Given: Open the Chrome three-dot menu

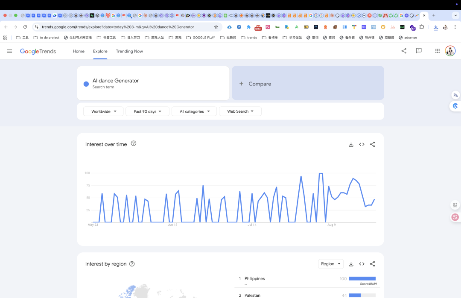Looking at the screenshot, I should pyautogui.click(x=455, y=27).
